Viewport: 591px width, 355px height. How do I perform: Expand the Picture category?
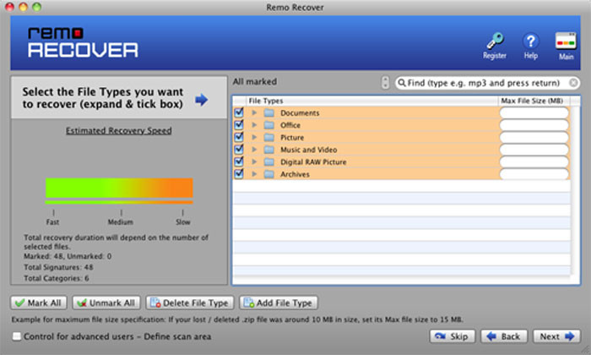point(254,137)
